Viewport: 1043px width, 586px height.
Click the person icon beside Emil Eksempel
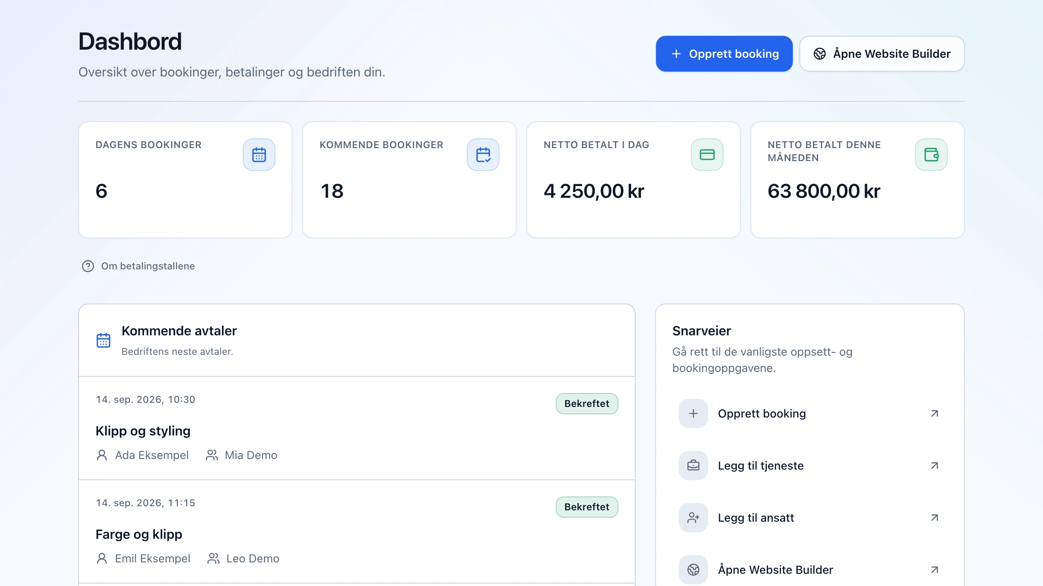point(102,558)
